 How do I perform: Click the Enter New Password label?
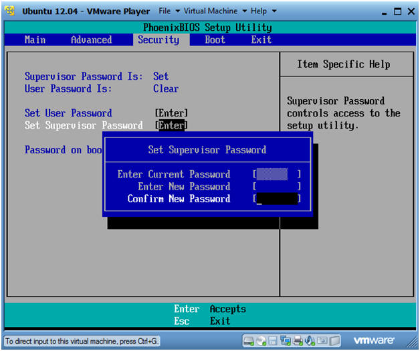pyautogui.click(x=184, y=186)
